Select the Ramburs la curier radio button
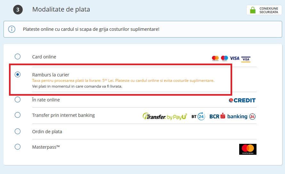The height and width of the screenshot is (174, 285). pos(18,74)
